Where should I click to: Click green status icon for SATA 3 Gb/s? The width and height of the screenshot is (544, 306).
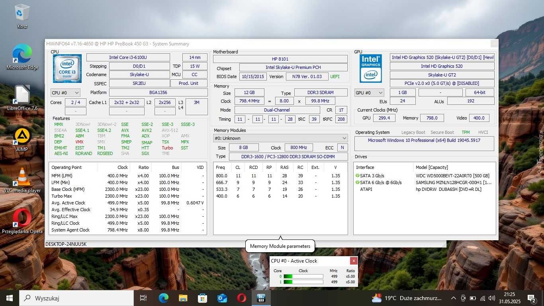pyautogui.click(x=358, y=176)
